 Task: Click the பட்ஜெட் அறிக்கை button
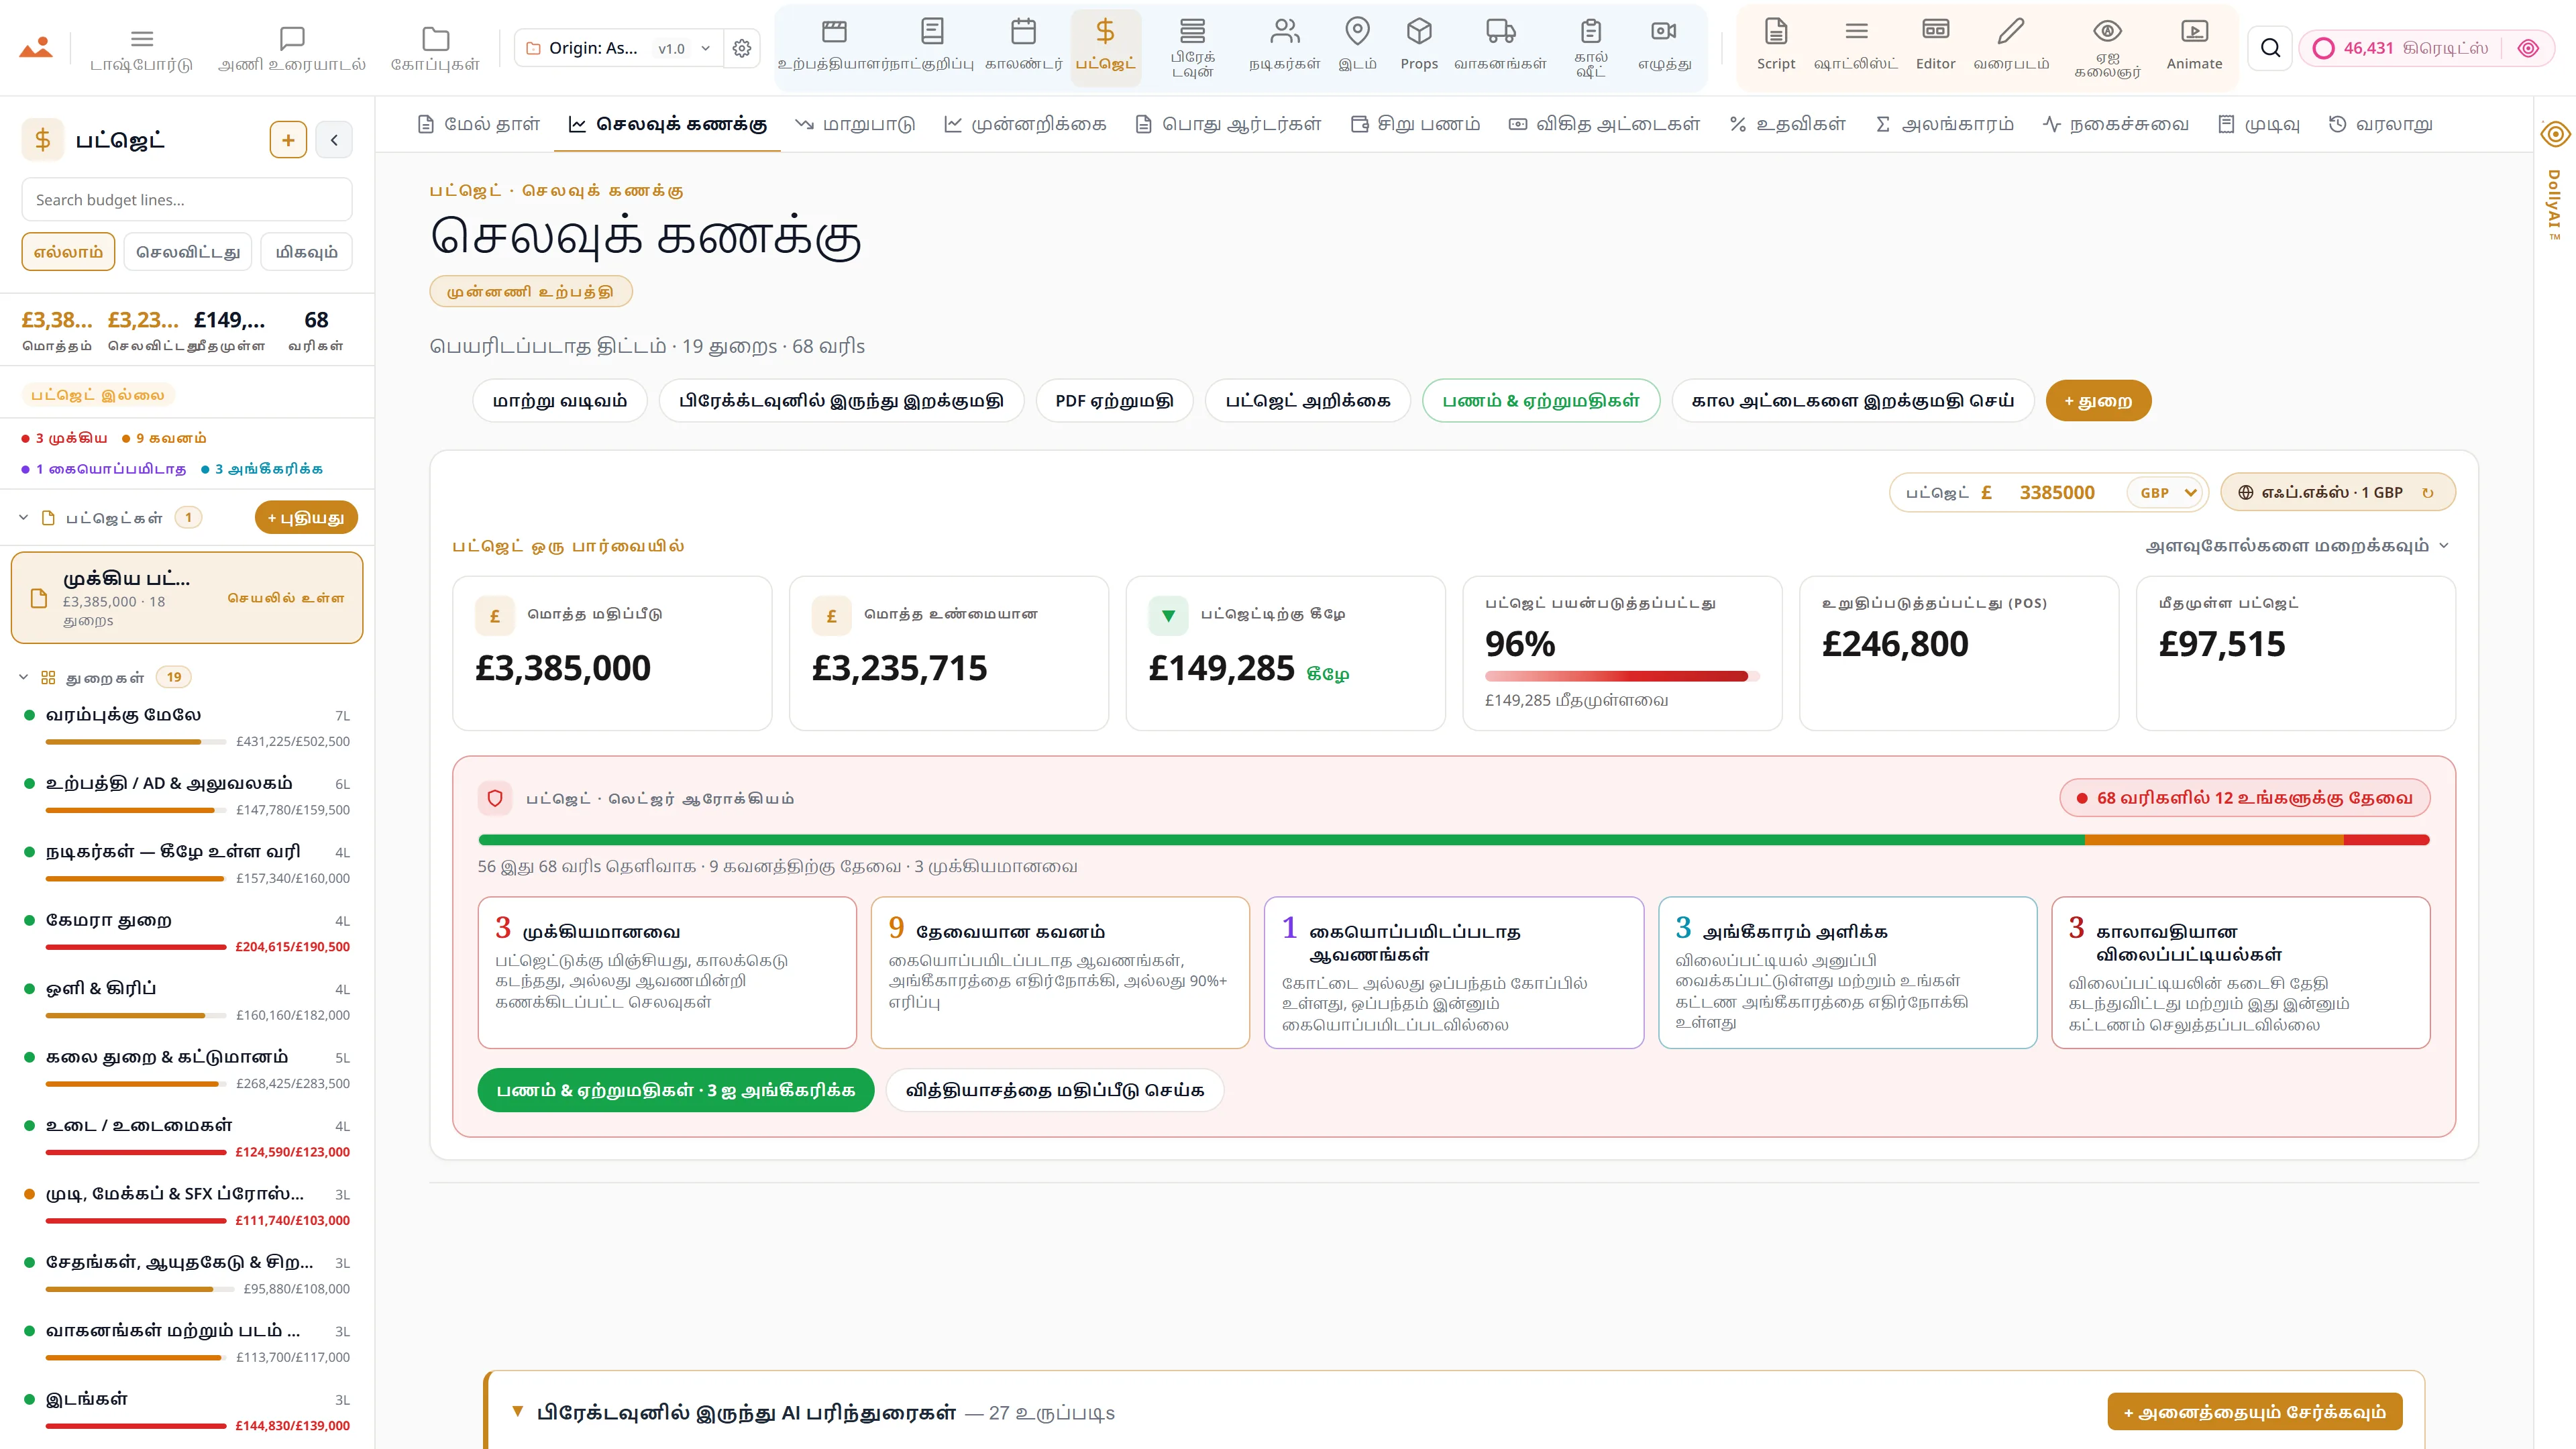(1308, 401)
